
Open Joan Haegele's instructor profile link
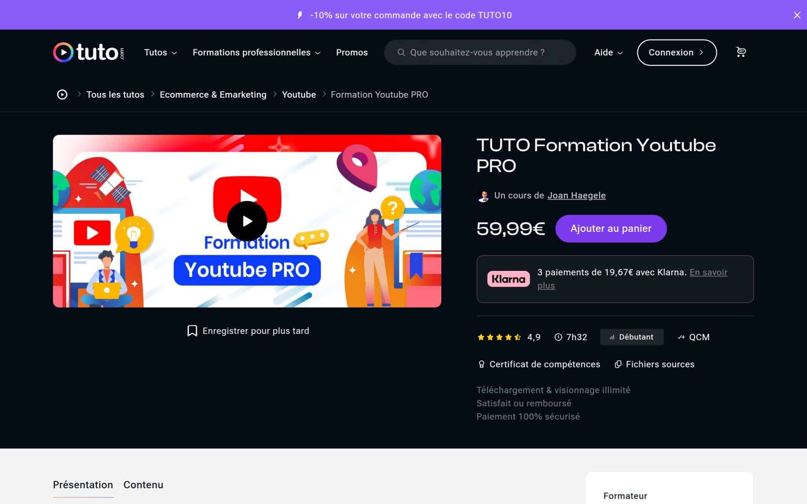click(576, 195)
